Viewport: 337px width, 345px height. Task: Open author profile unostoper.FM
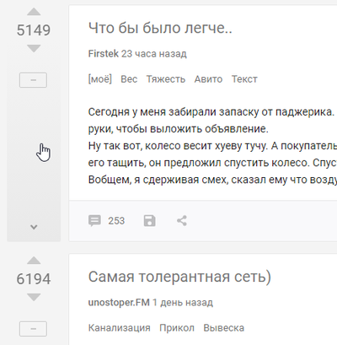tap(119, 303)
